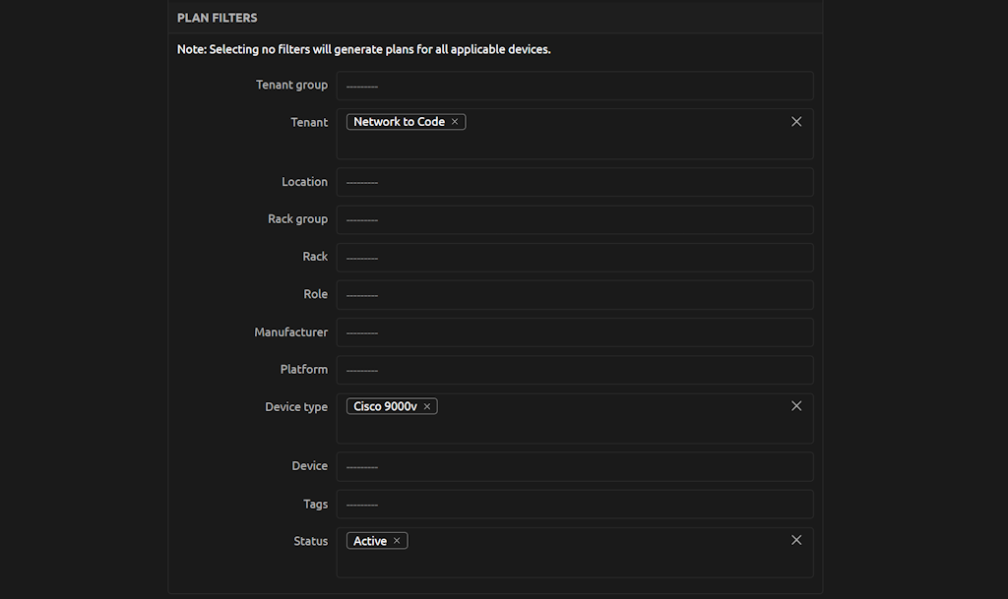Click the small x inside the Network to Code chip
Screen dimensions: 1008x599
point(454,121)
